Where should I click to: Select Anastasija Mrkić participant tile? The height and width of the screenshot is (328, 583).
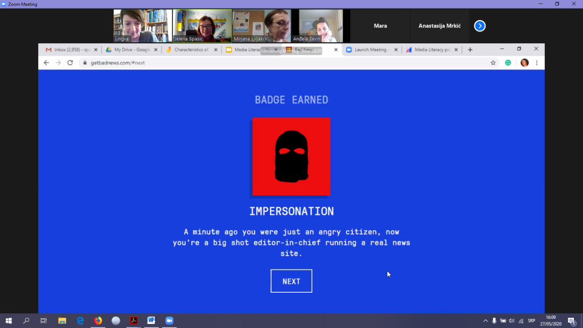(x=440, y=26)
